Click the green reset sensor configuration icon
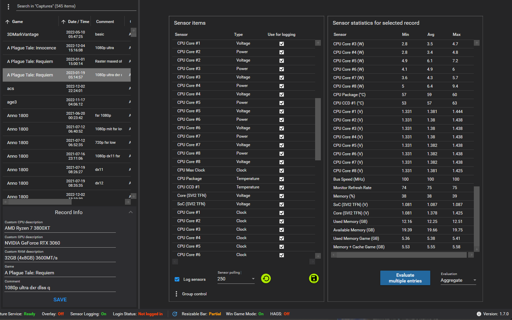Image resolution: width=512 pixels, height=320 pixels. tap(266, 278)
